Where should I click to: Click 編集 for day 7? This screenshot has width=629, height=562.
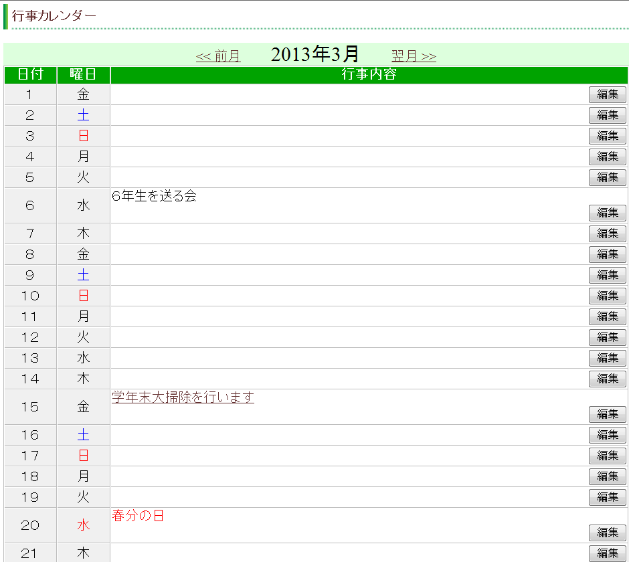coord(608,233)
